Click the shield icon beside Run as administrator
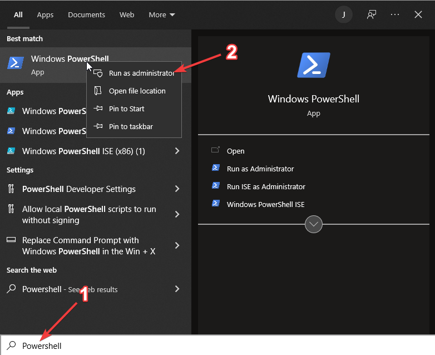 point(98,73)
